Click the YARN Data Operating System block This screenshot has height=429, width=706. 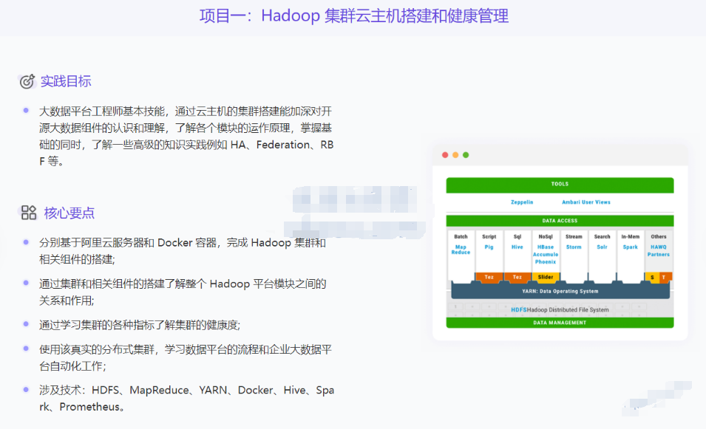(560, 291)
